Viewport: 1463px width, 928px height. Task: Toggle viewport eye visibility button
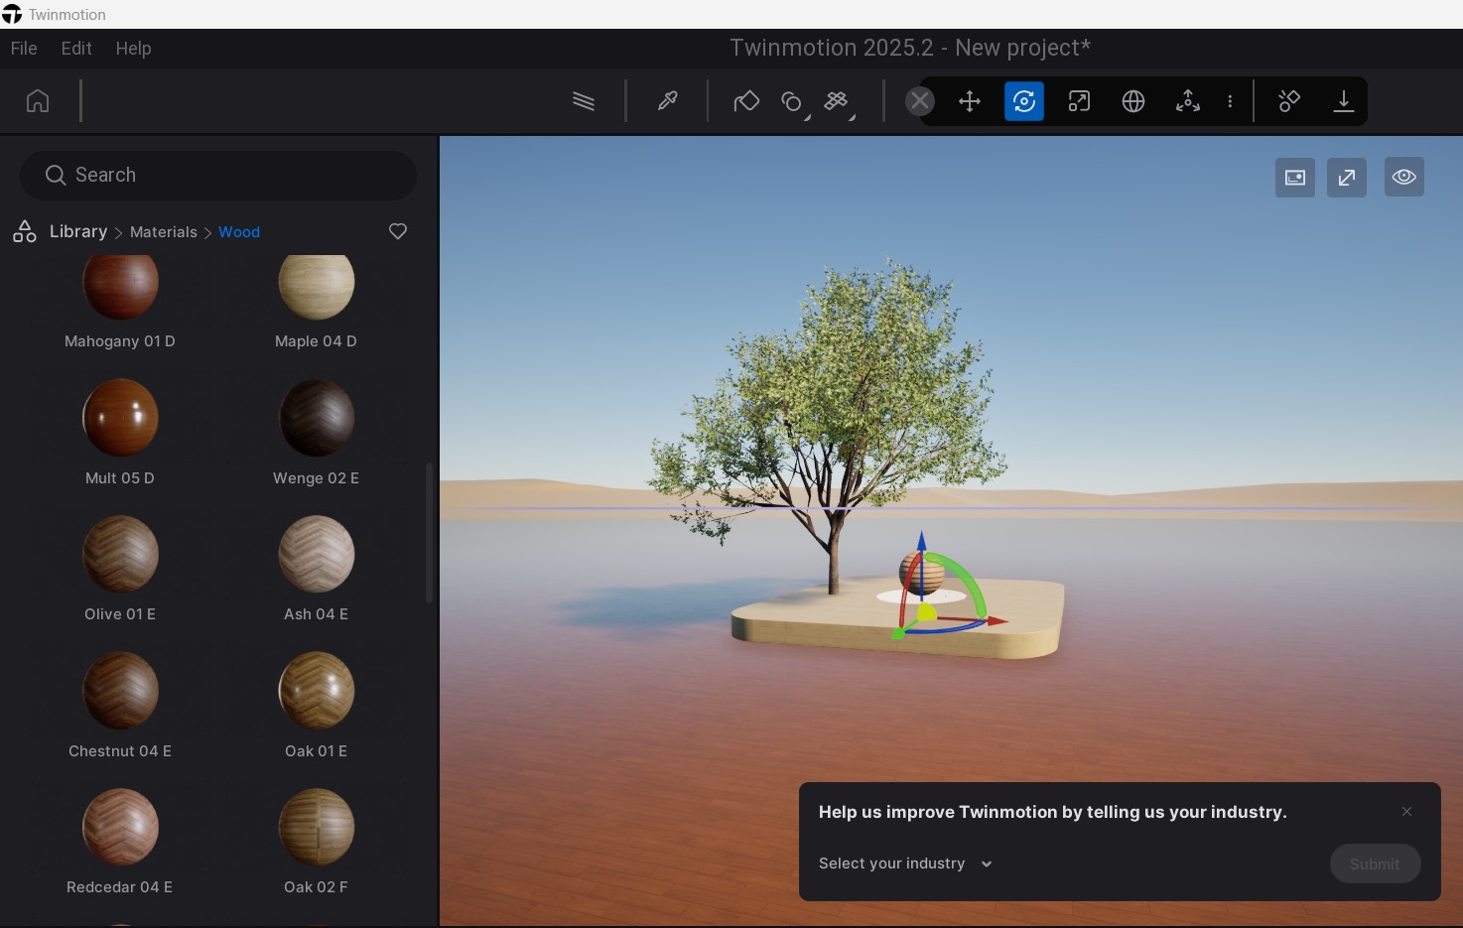click(x=1403, y=178)
